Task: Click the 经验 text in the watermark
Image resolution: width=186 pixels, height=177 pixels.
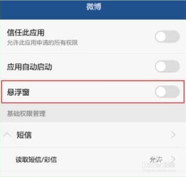Action: click(x=169, y=165)
